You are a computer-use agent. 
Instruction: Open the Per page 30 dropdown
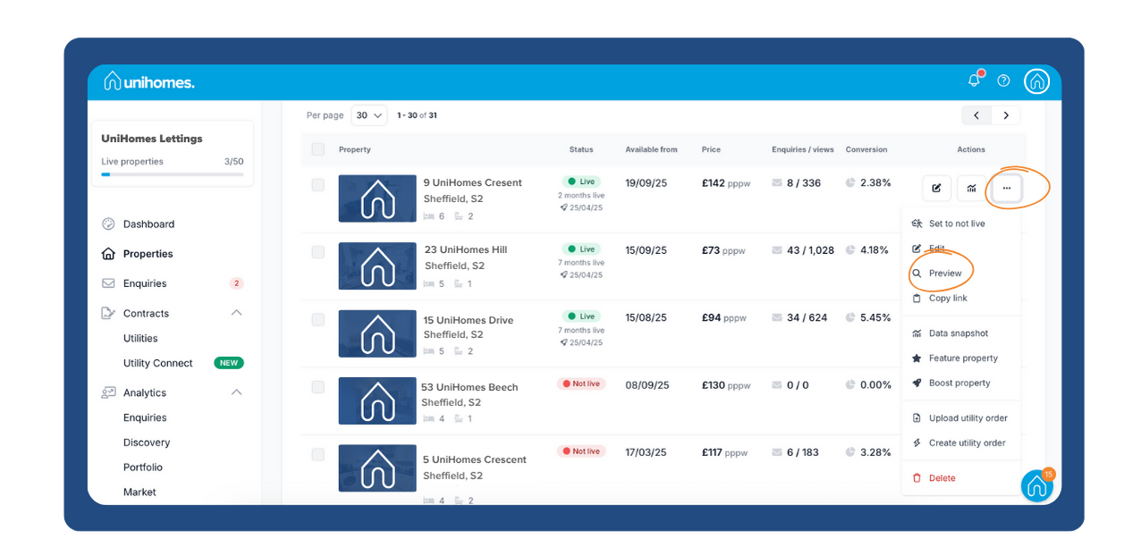[369, 115]
